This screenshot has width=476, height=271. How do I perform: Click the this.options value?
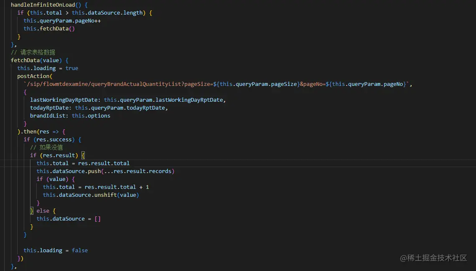(91, 115)
